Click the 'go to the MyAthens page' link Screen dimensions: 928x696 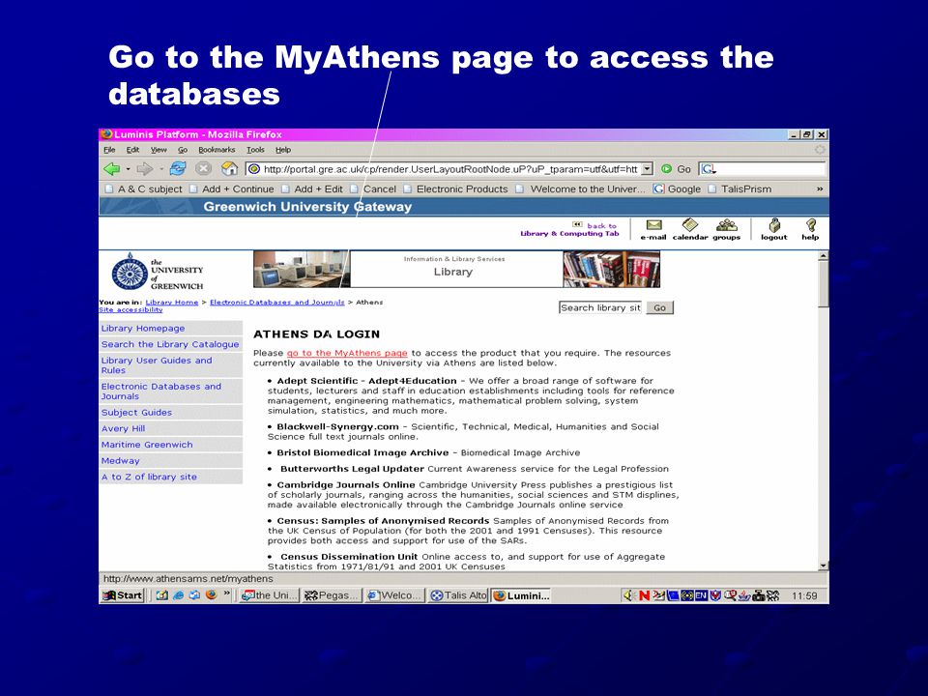coord(347,353)
